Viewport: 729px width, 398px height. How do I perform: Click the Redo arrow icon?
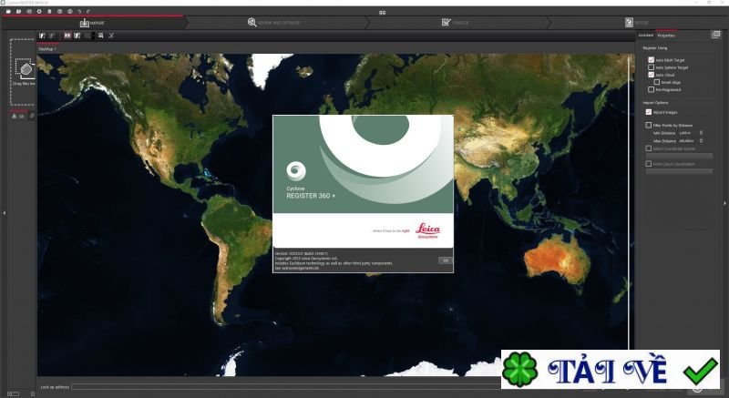pyautogui.click(x=88, y=11)
